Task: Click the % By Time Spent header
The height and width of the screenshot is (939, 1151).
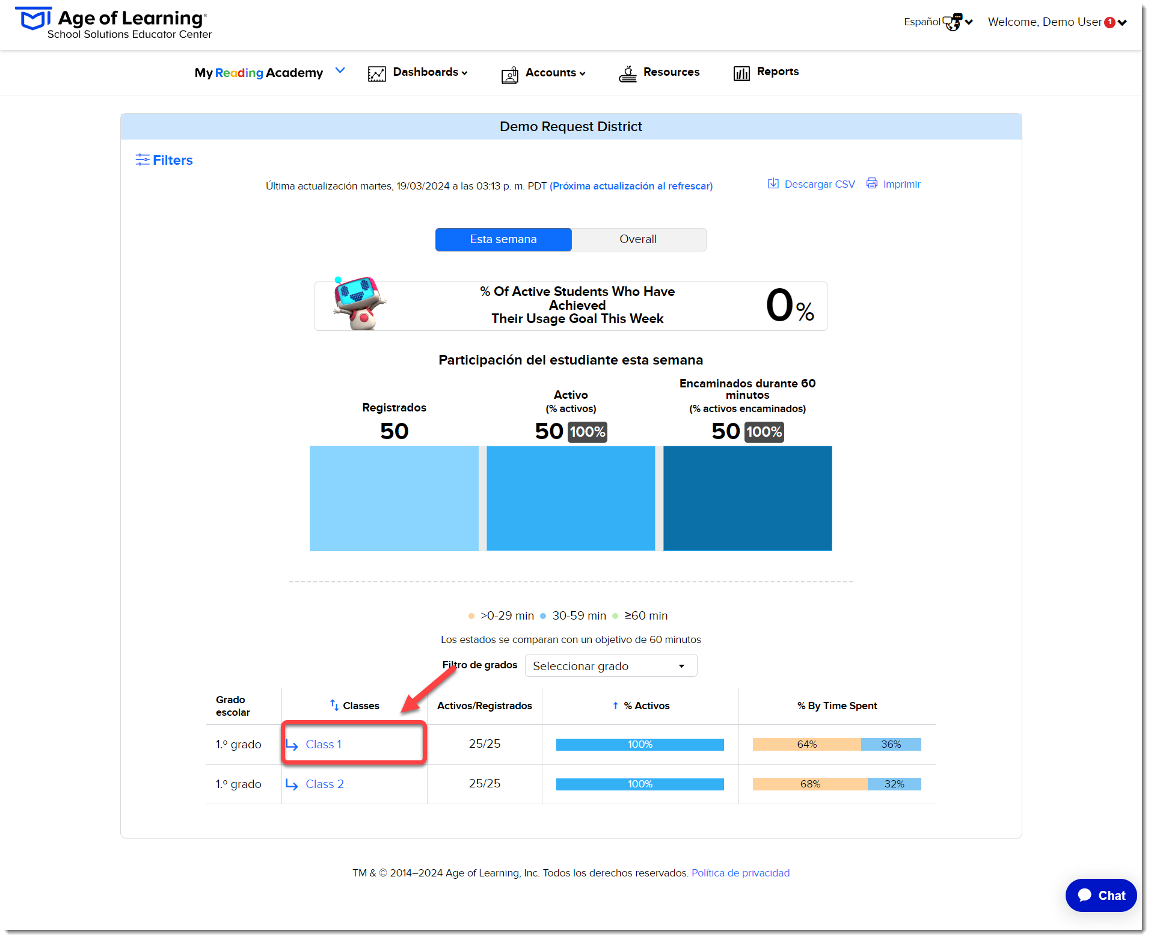Action: (x=837, y=706)
